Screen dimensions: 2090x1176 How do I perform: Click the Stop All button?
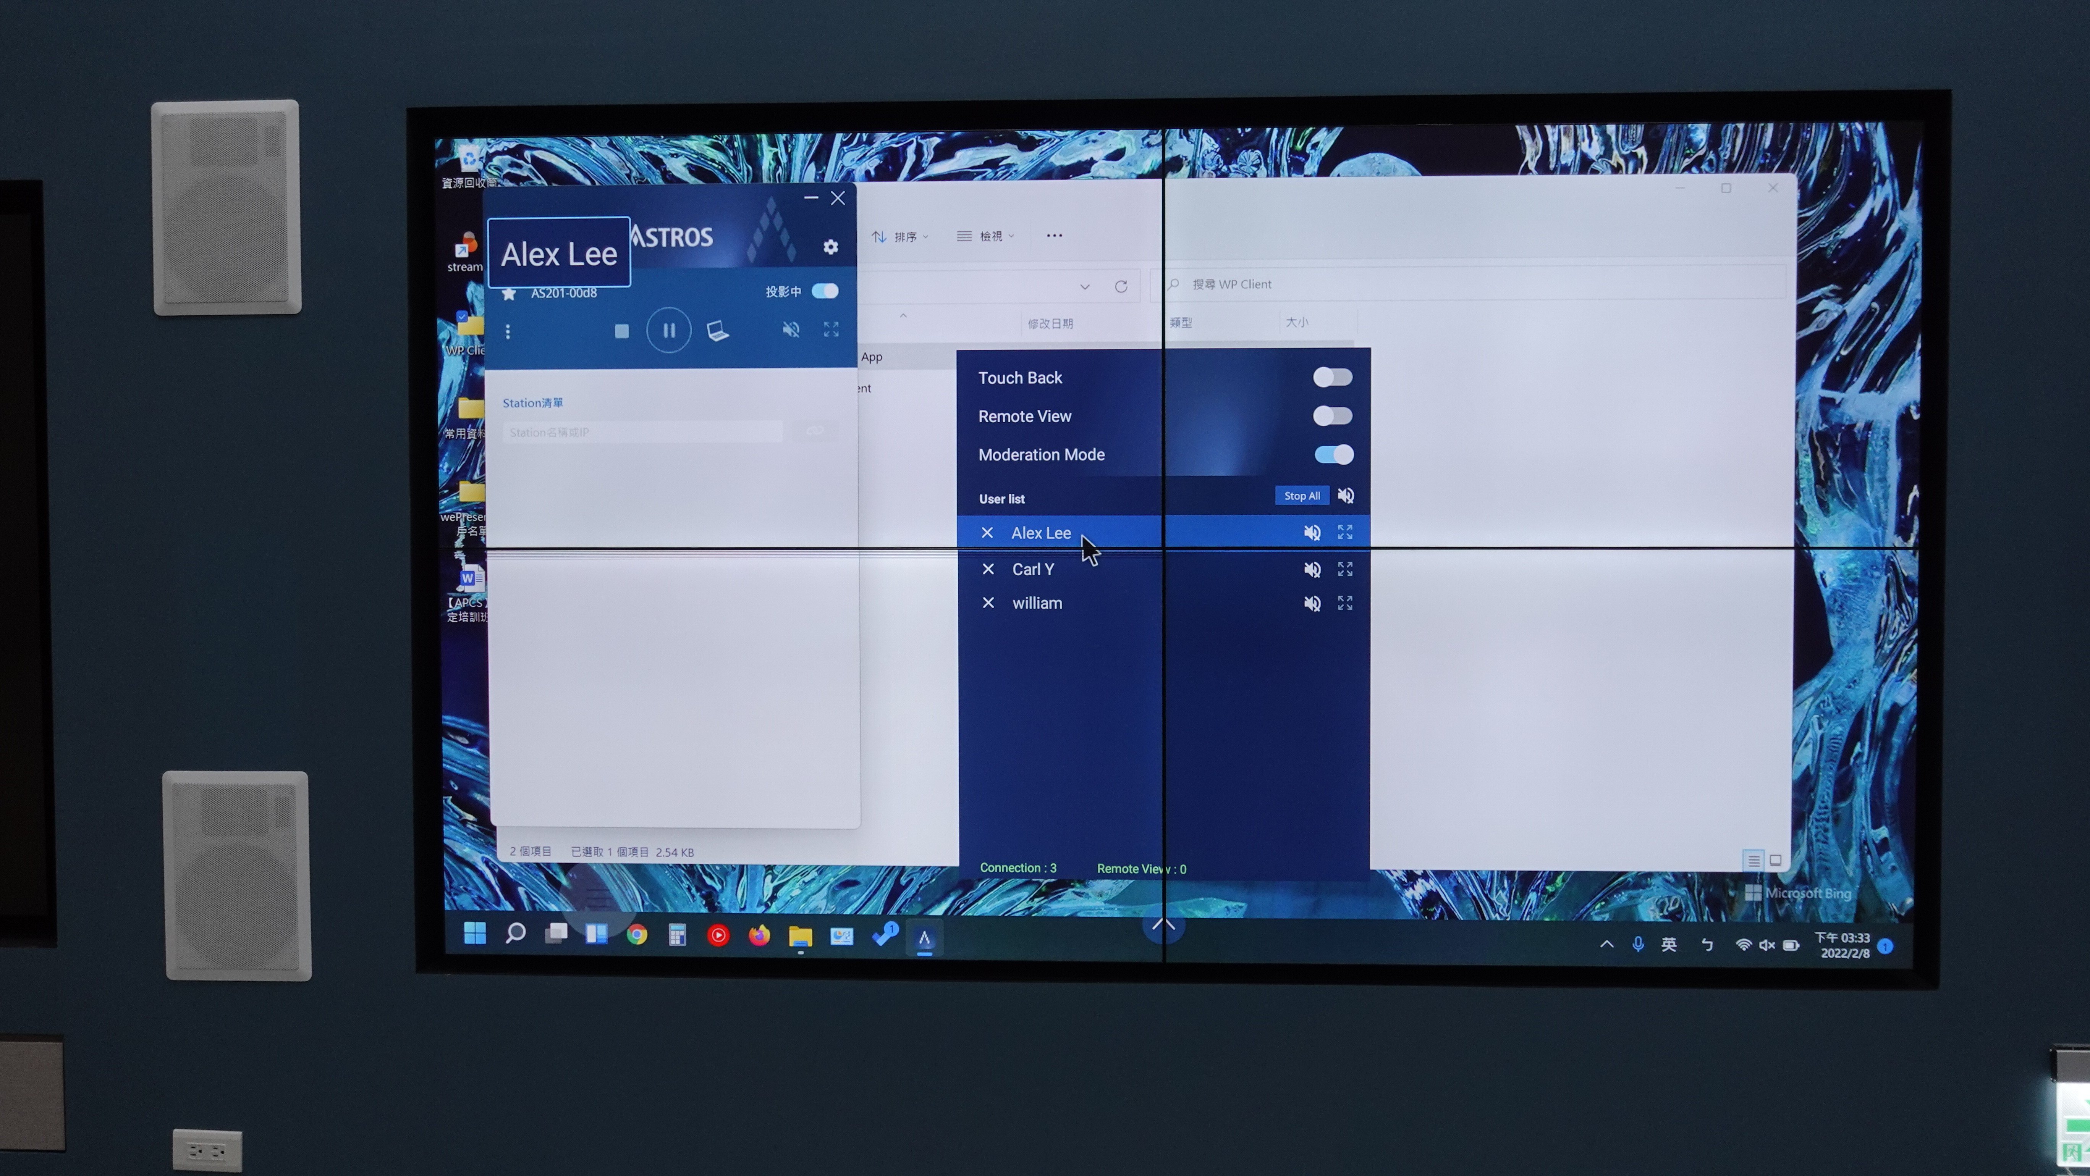[1301, 496]
